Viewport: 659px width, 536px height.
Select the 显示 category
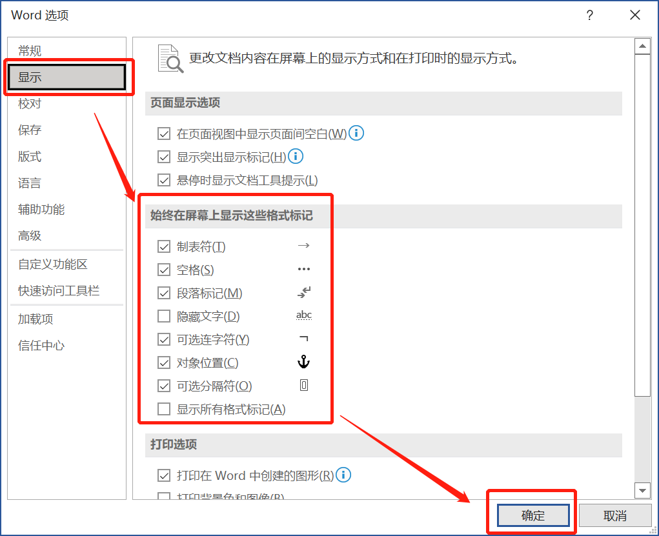(67, 77)
